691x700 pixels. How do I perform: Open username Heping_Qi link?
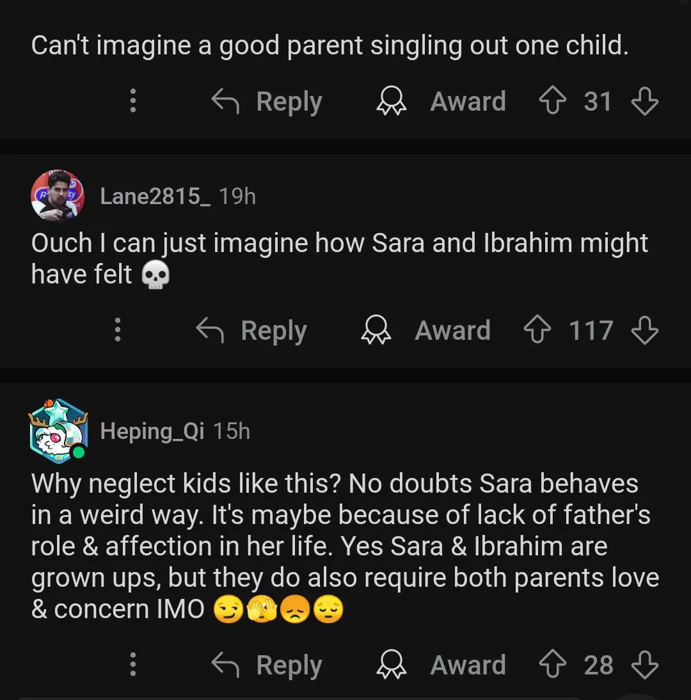coord(152,431)
